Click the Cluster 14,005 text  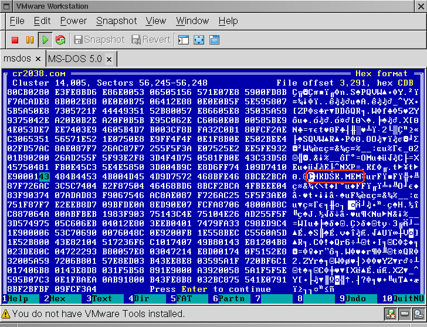click(49, 83)
